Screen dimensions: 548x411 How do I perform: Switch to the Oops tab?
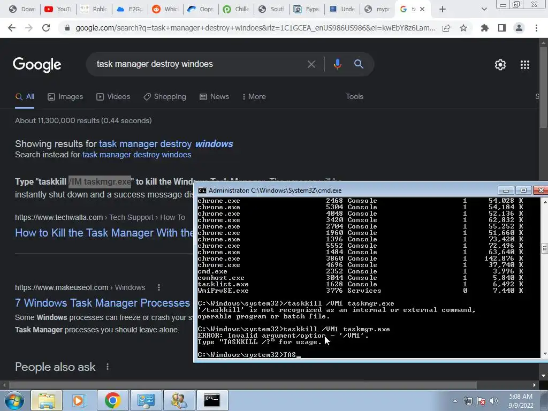(201, 10)
